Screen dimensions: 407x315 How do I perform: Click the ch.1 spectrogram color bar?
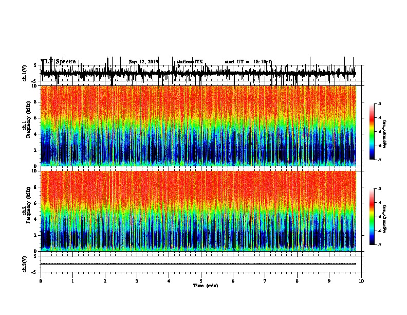tap(372, 132)
